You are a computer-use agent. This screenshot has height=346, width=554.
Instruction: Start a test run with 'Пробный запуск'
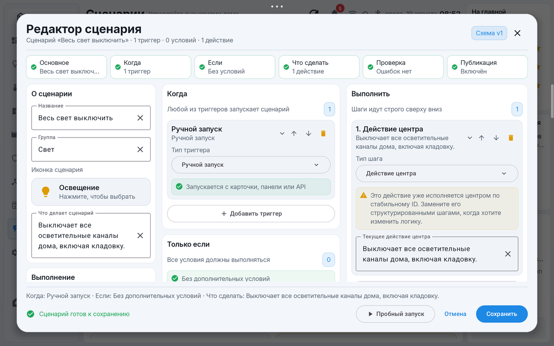pyautogui.click(x=395, y=314)
